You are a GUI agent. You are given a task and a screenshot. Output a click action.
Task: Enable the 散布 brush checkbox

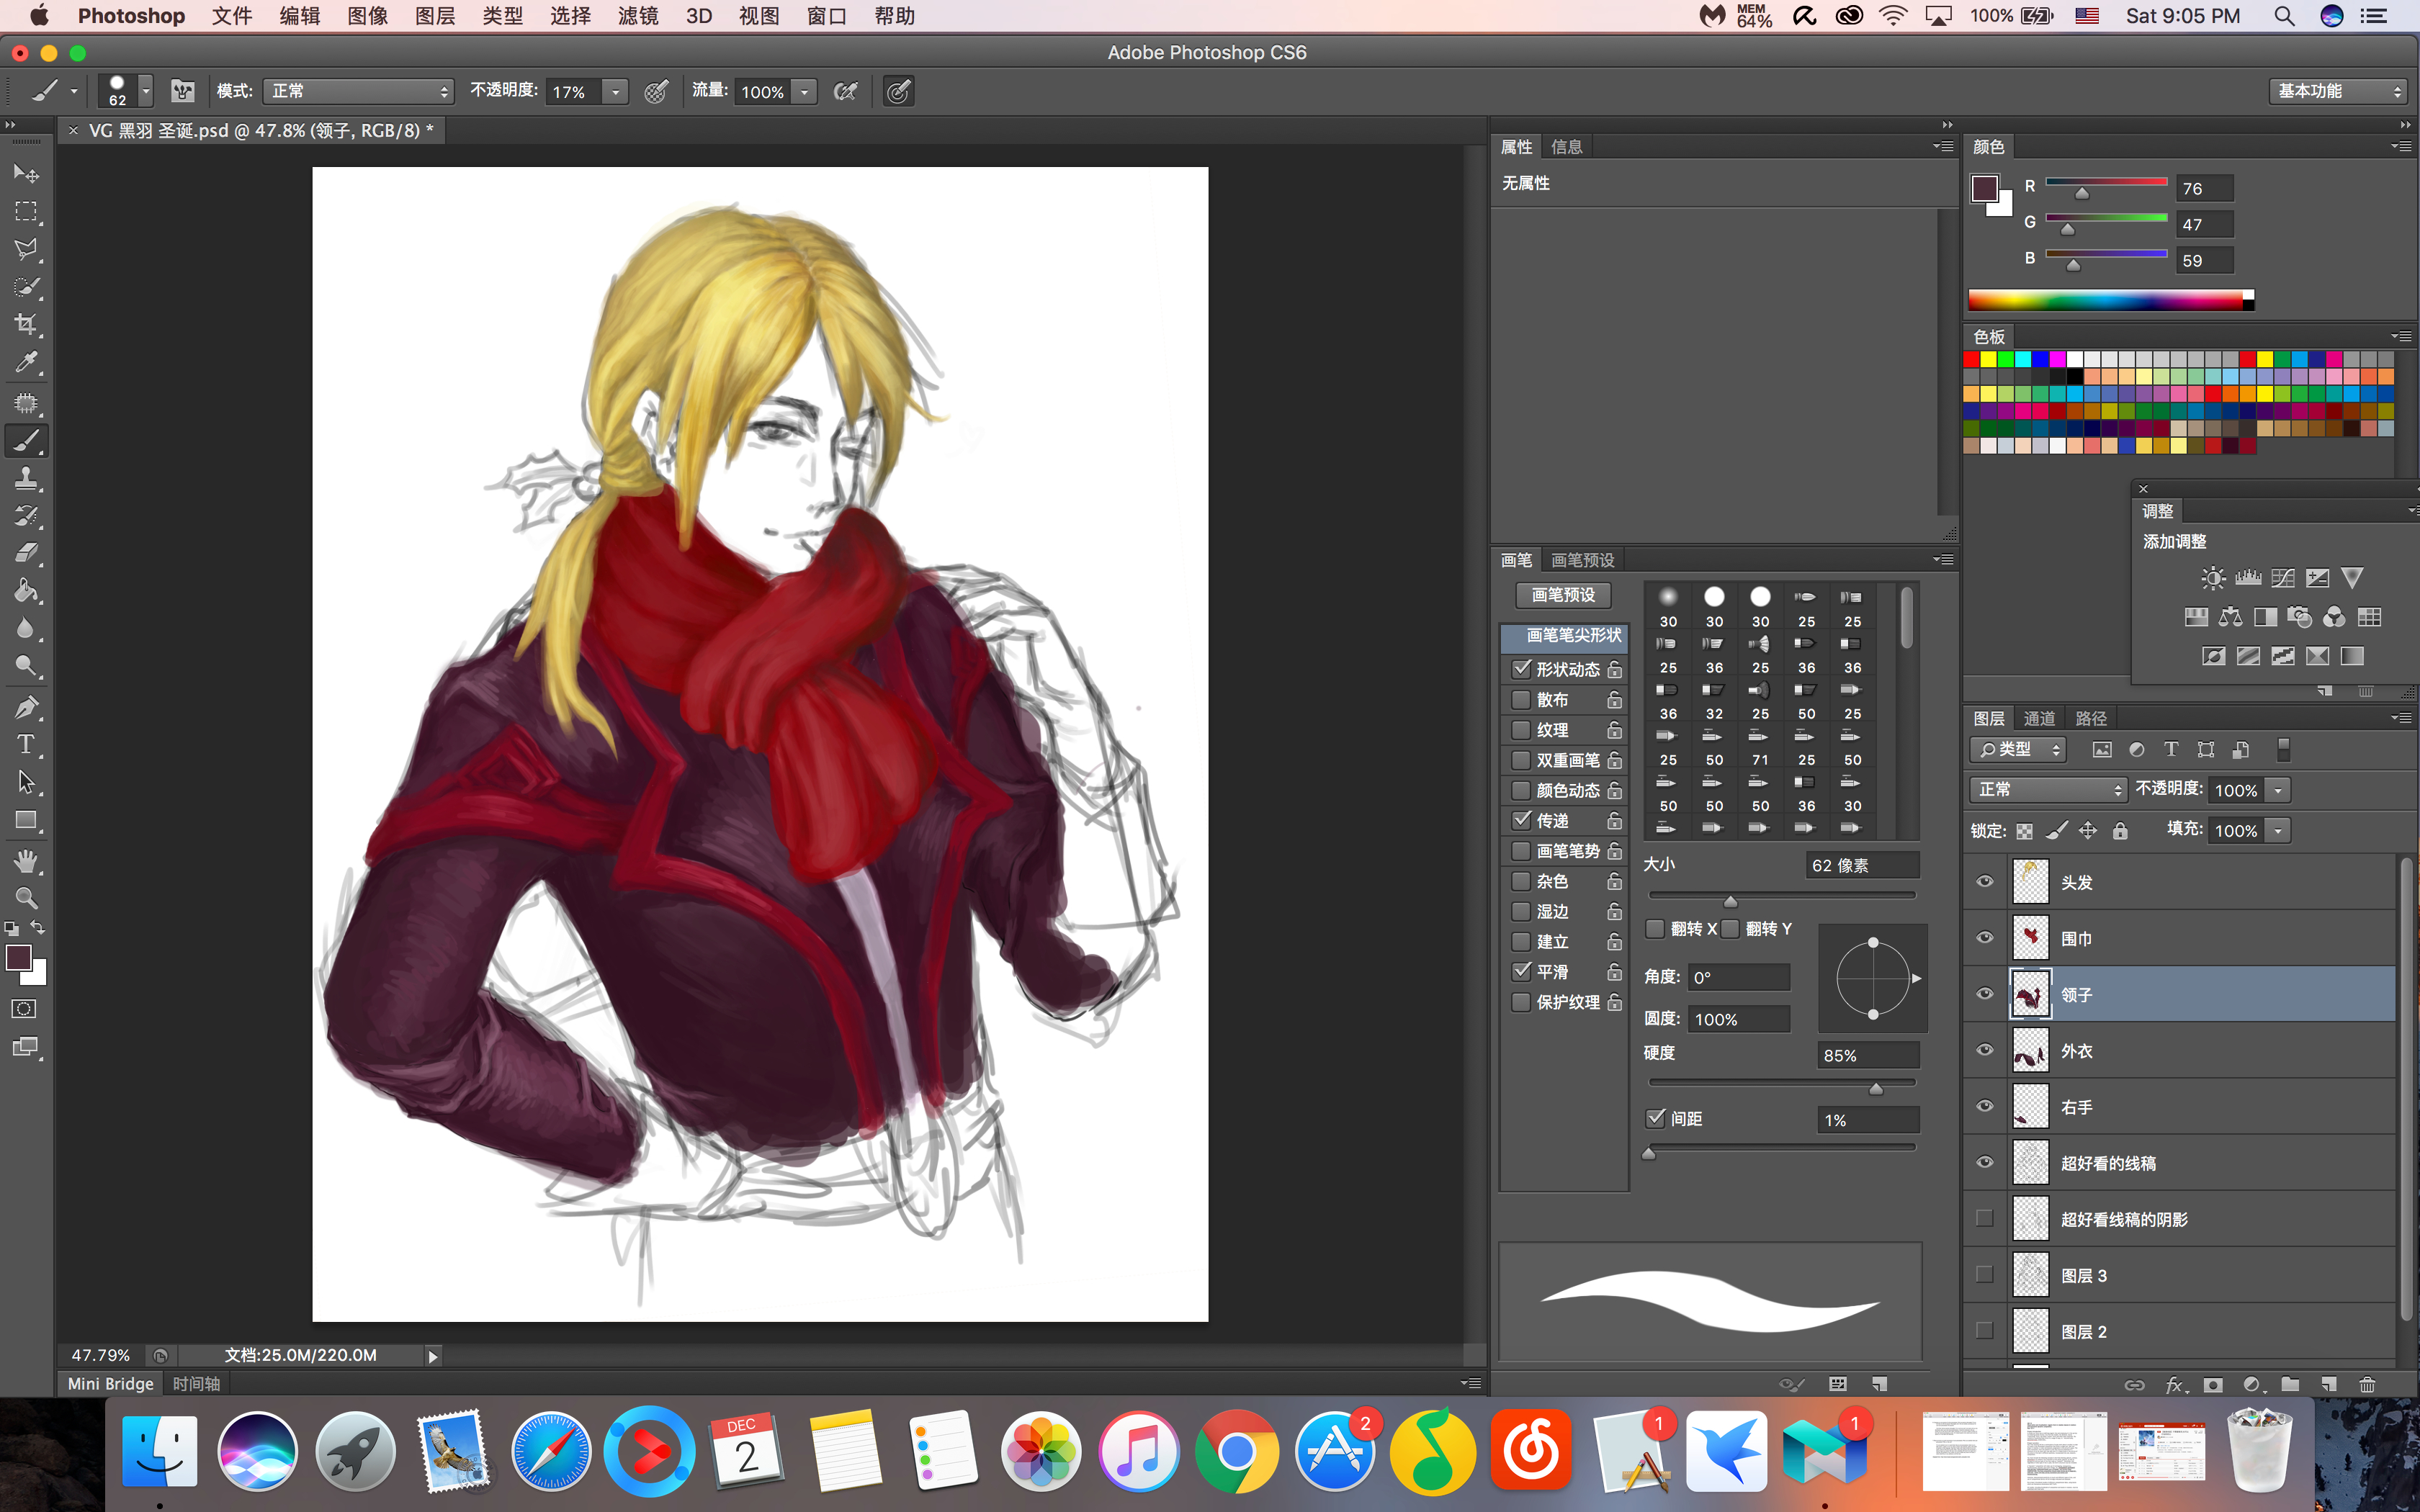pos(1521,699)
